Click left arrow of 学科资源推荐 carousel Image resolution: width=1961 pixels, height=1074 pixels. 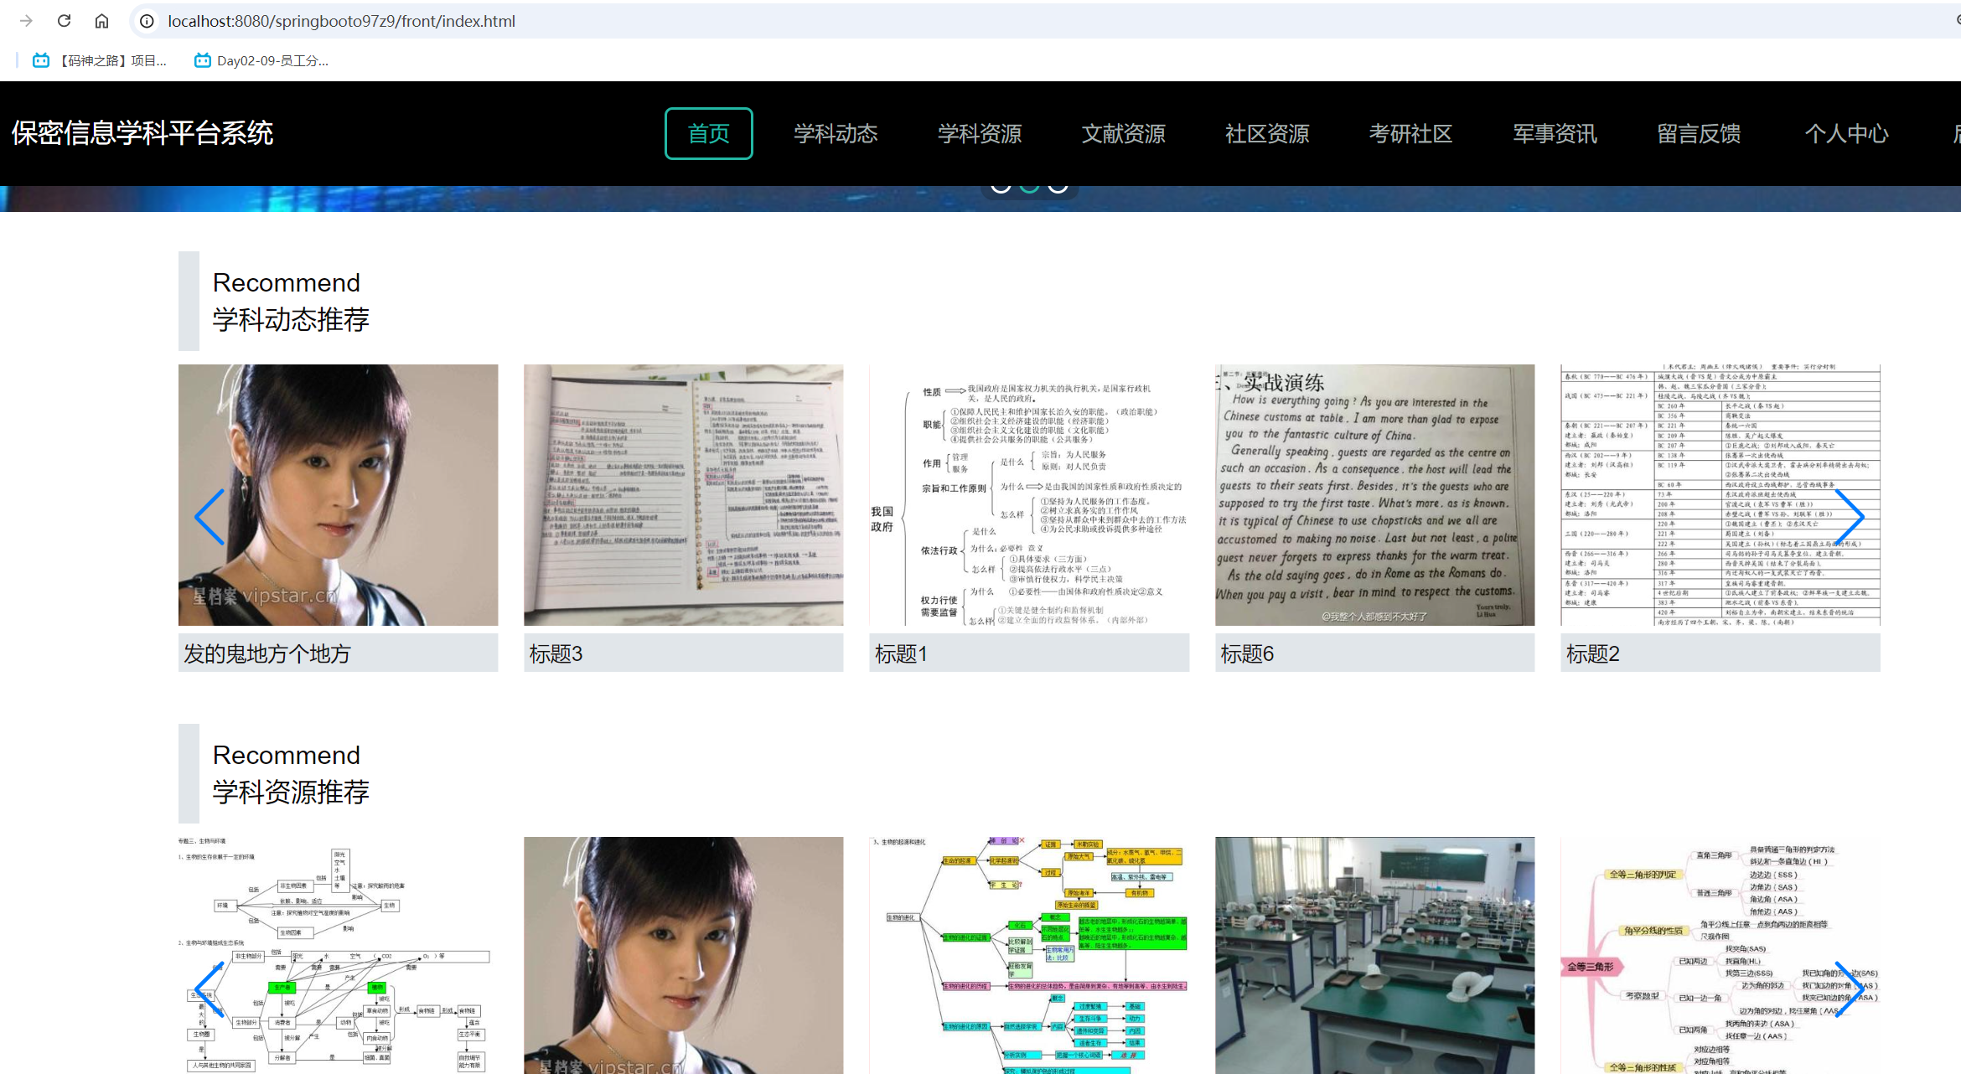pyautogui.click(x=209, y=989)
